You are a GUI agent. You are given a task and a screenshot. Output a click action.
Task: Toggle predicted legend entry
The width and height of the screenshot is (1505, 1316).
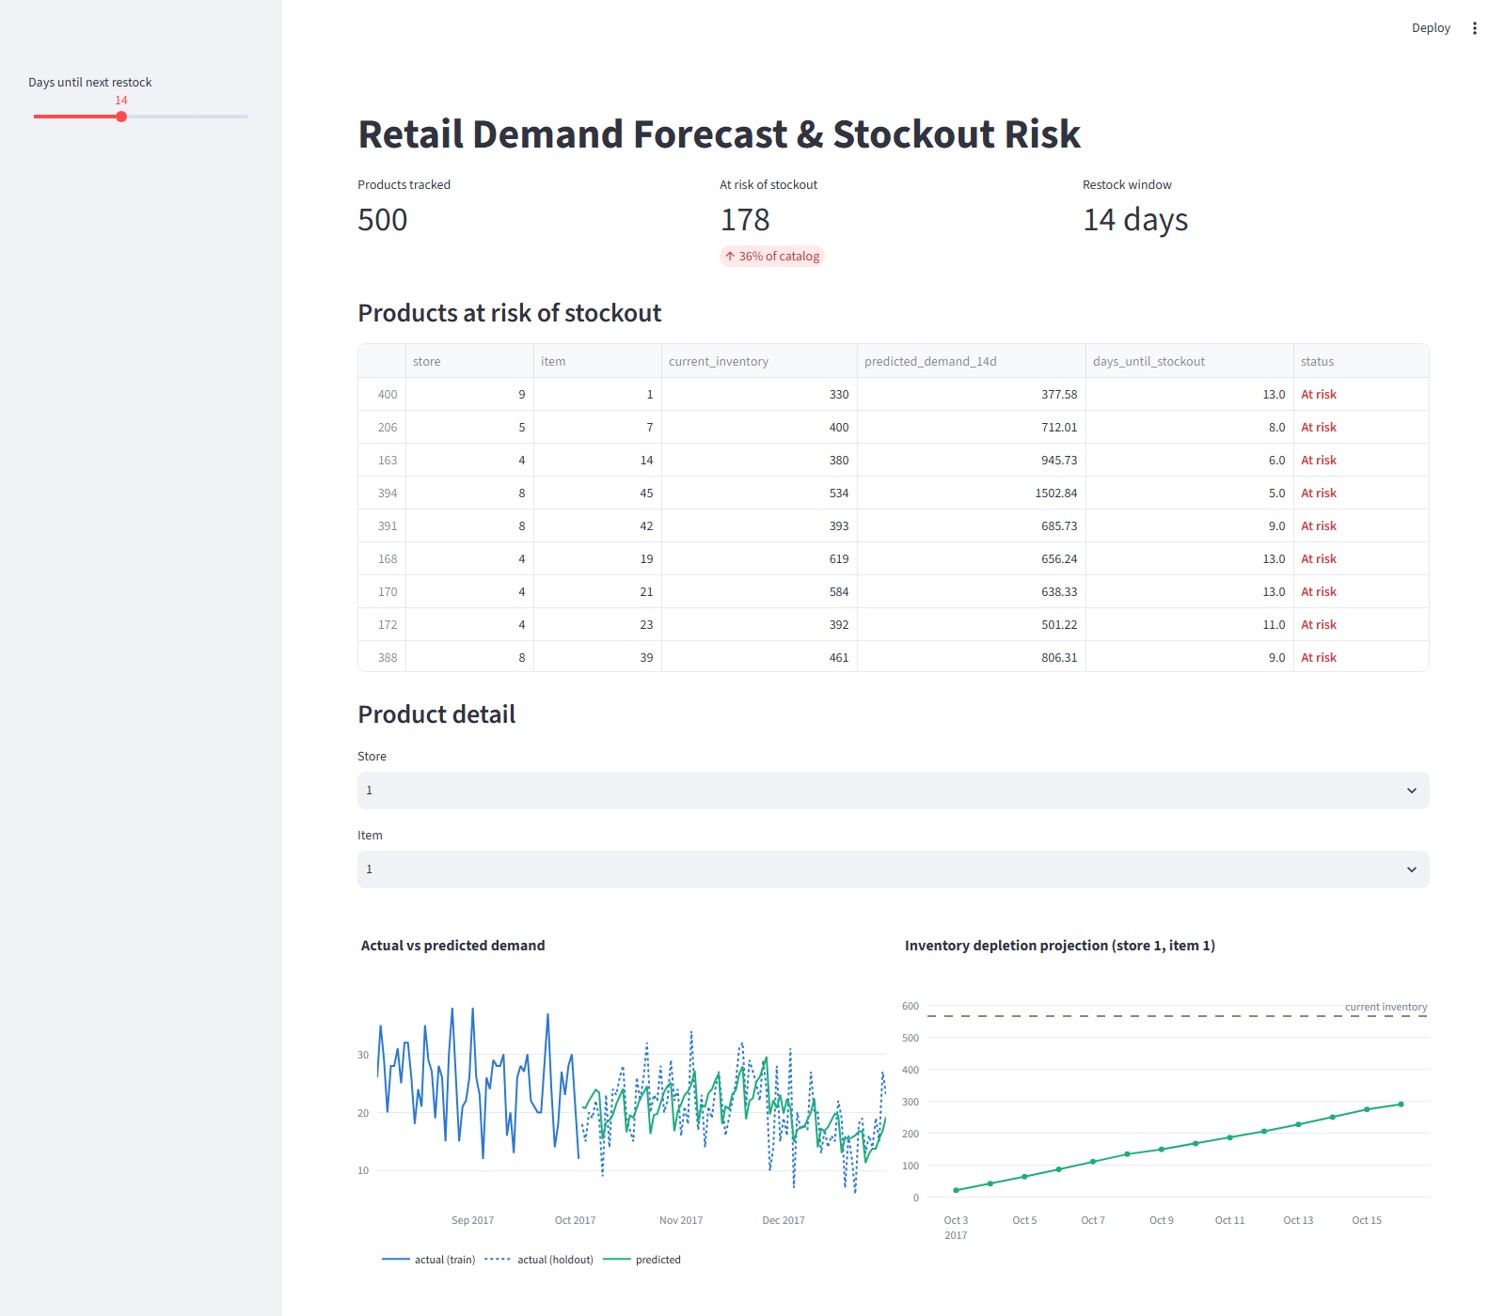[642, 1260]
